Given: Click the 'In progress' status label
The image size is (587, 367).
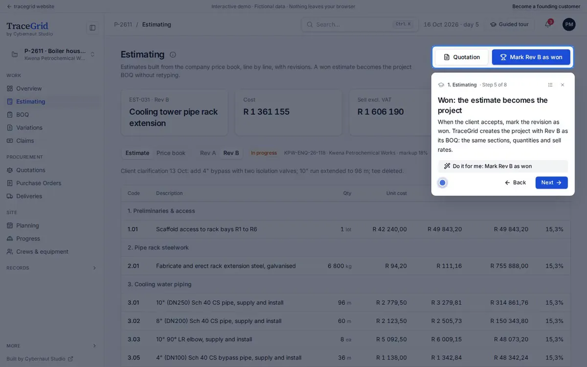Looking at the screenshot, I should (264, 153).
